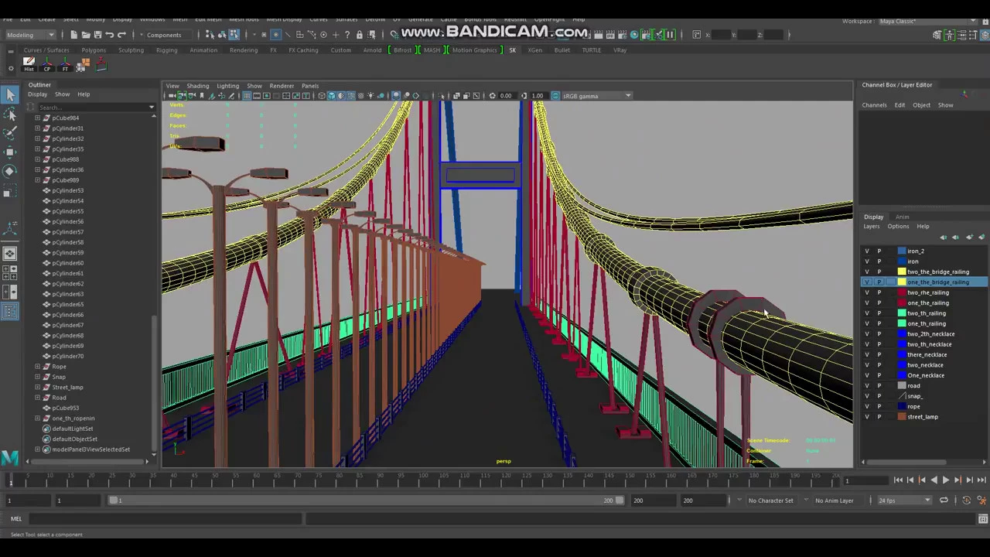Toggle visibility of road layer

866,385
